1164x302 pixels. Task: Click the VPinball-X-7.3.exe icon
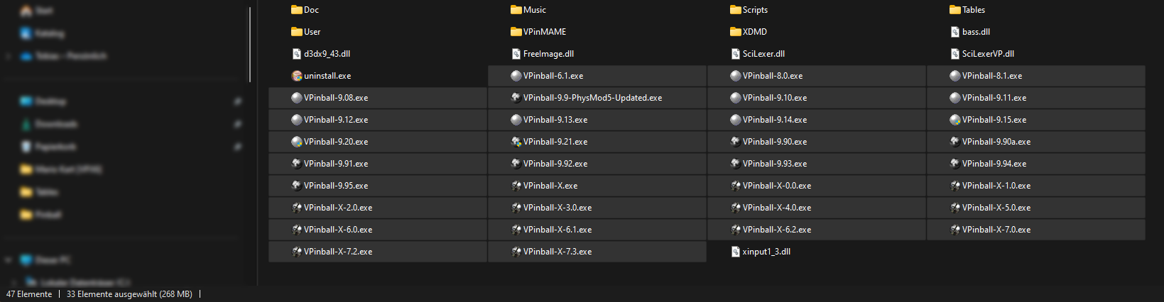(516, 252)
